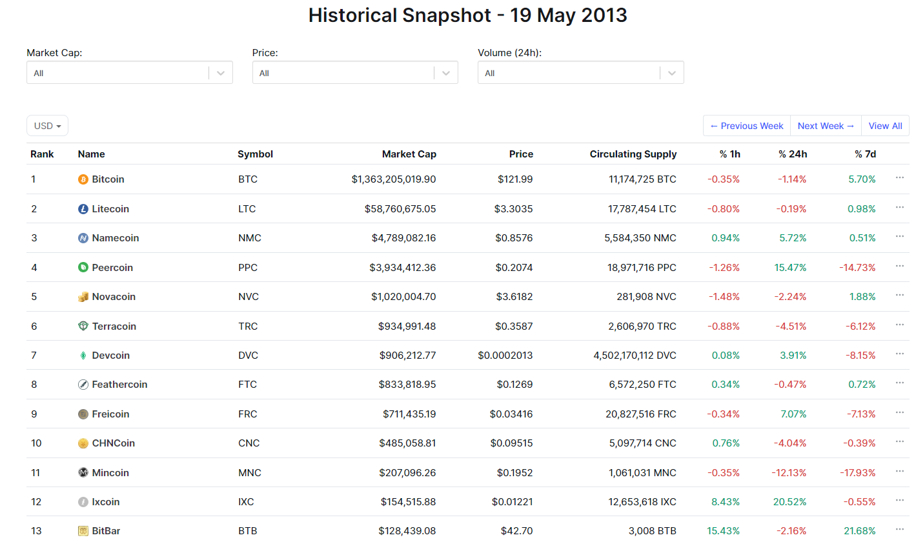Open the CHNCoin name link
Screen dimensions: 916x542
114,443
